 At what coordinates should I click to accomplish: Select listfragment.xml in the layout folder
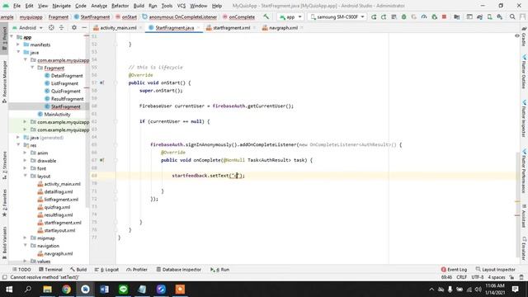coord(61,200)
